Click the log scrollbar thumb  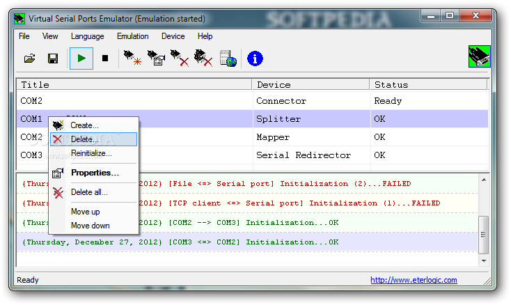coord(484,235)
